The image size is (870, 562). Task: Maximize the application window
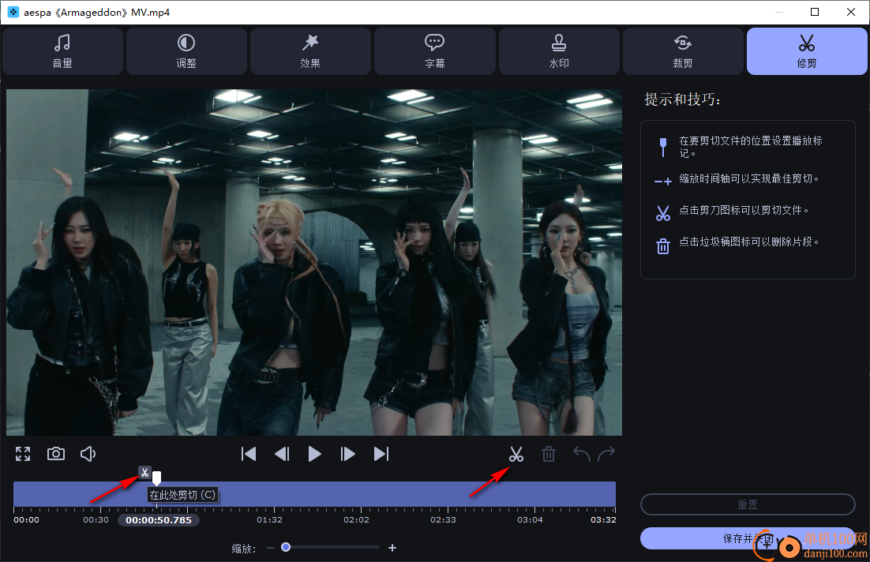pos(815,12)
